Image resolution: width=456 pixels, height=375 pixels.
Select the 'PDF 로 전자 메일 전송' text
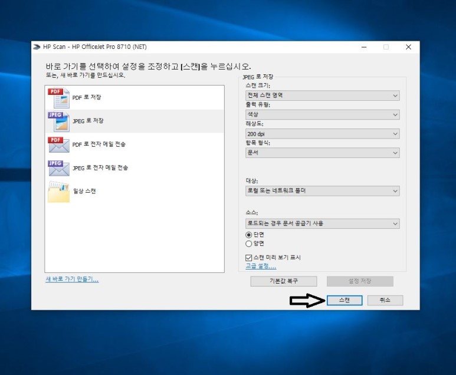(99, 144)
